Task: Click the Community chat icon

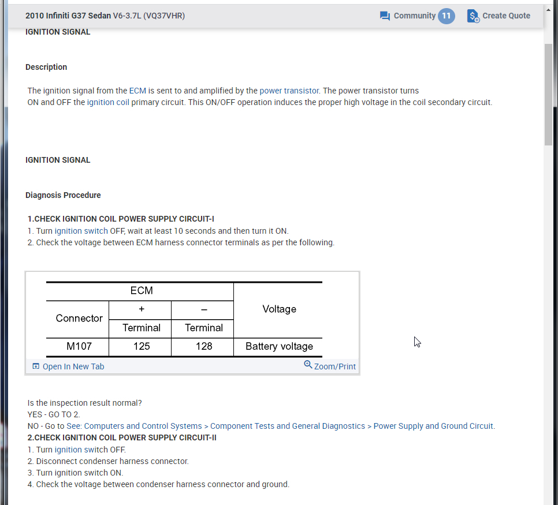Action: 385,16
